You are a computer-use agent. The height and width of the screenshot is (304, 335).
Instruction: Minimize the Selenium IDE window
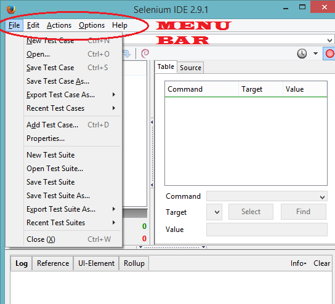[286, 9]
